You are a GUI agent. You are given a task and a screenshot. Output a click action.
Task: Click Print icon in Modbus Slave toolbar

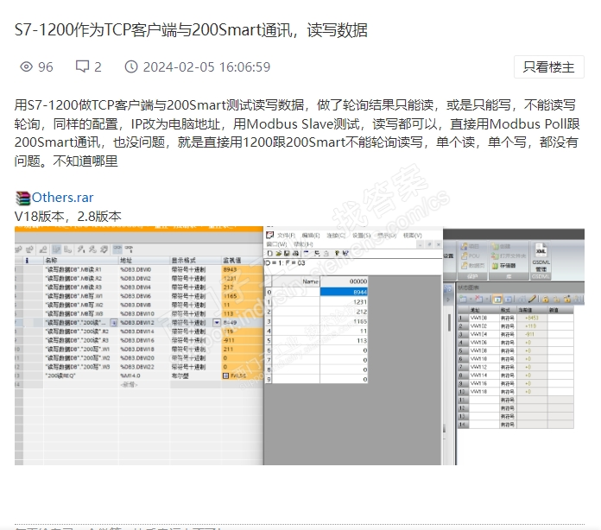[x=295, y=253]
